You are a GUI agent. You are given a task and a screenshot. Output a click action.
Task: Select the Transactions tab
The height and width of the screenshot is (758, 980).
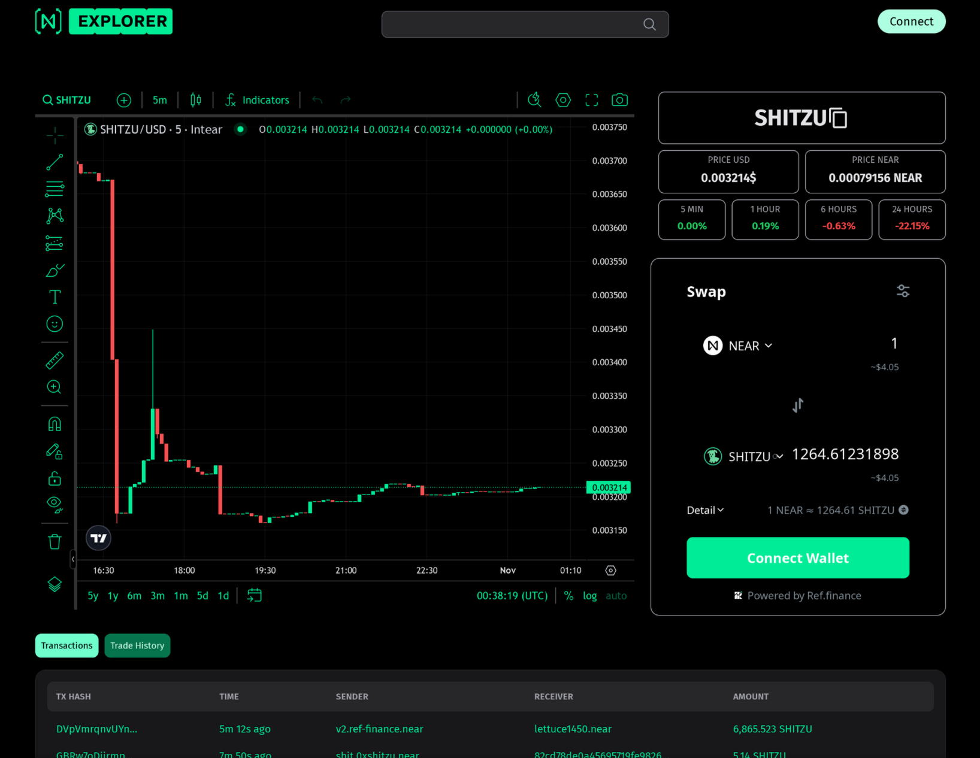(66, 645)
